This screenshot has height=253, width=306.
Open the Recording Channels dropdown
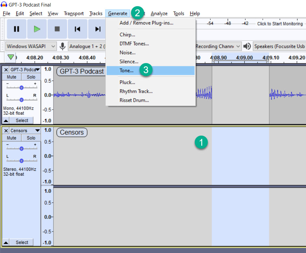[x=219, y=46]
